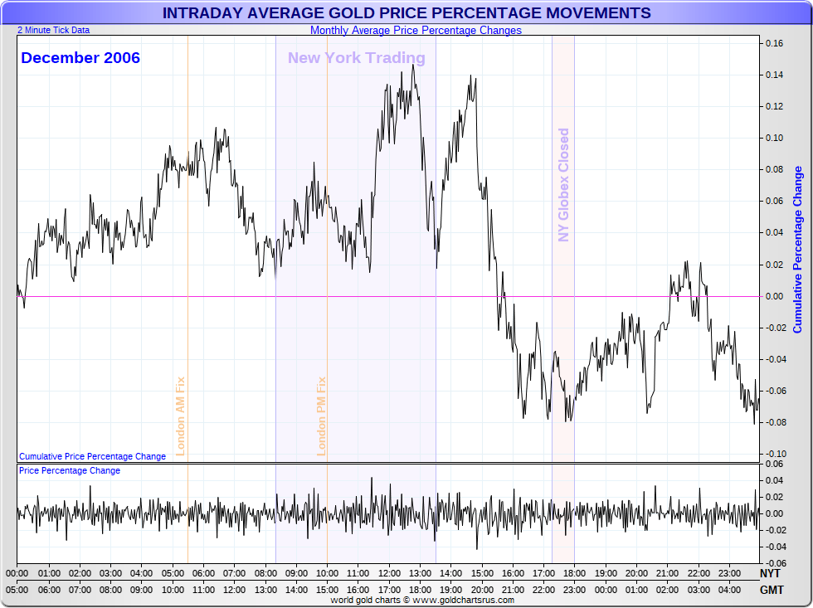Click 23:00 on the NYT time row
Screen dimensions: 813x608
tap(729, 573)
